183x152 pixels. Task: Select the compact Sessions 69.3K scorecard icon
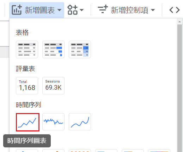(53, 86)
